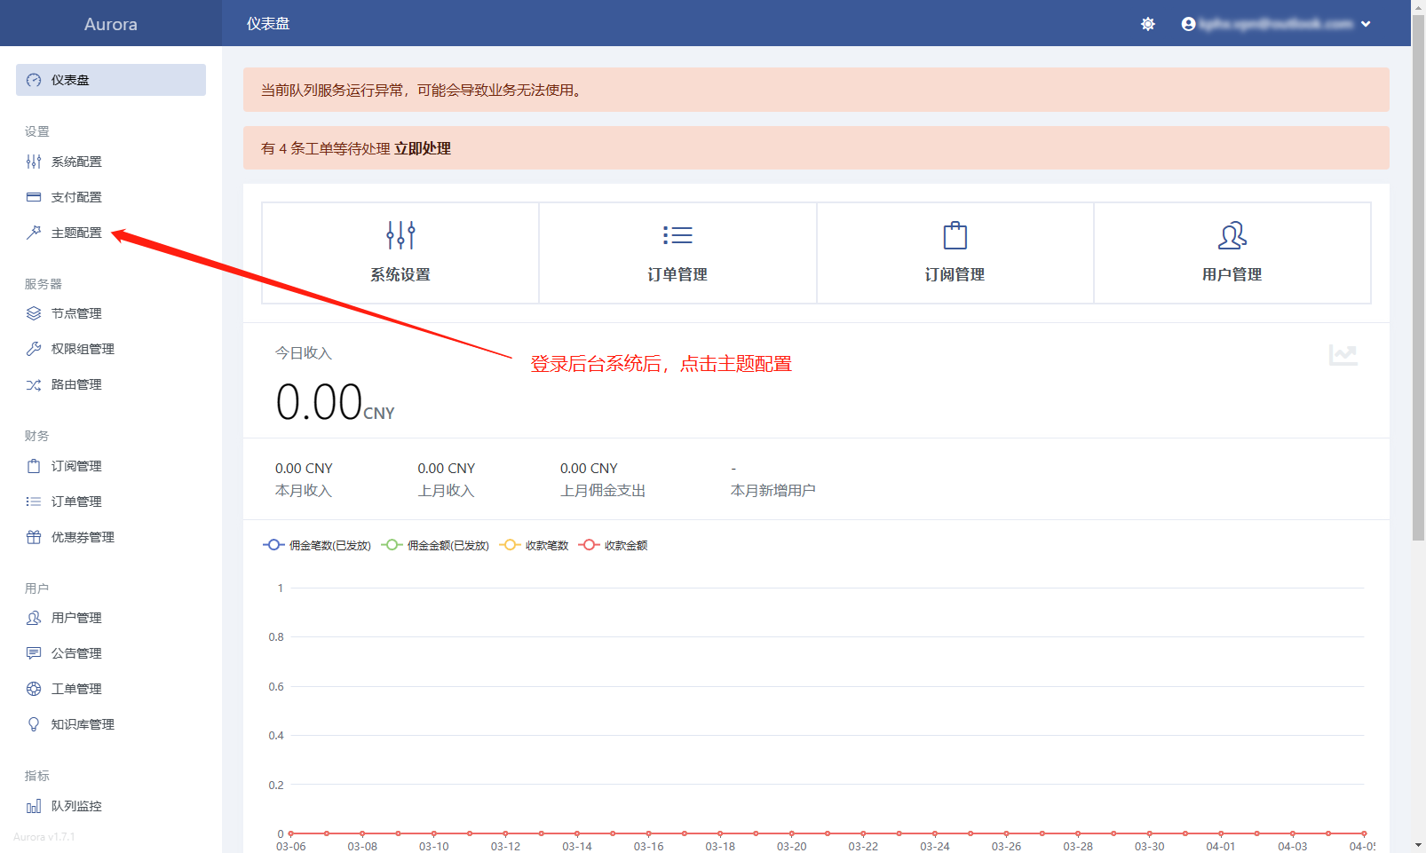
Task: Open 队列监控 in the sidebar
Action: pos(76,806)
